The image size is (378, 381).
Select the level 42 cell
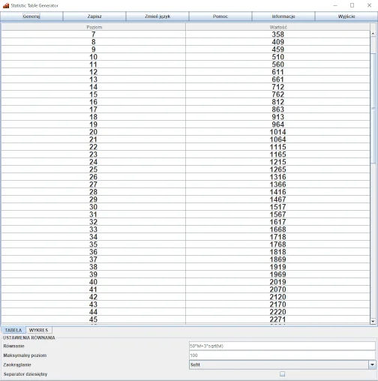[94, 297]
